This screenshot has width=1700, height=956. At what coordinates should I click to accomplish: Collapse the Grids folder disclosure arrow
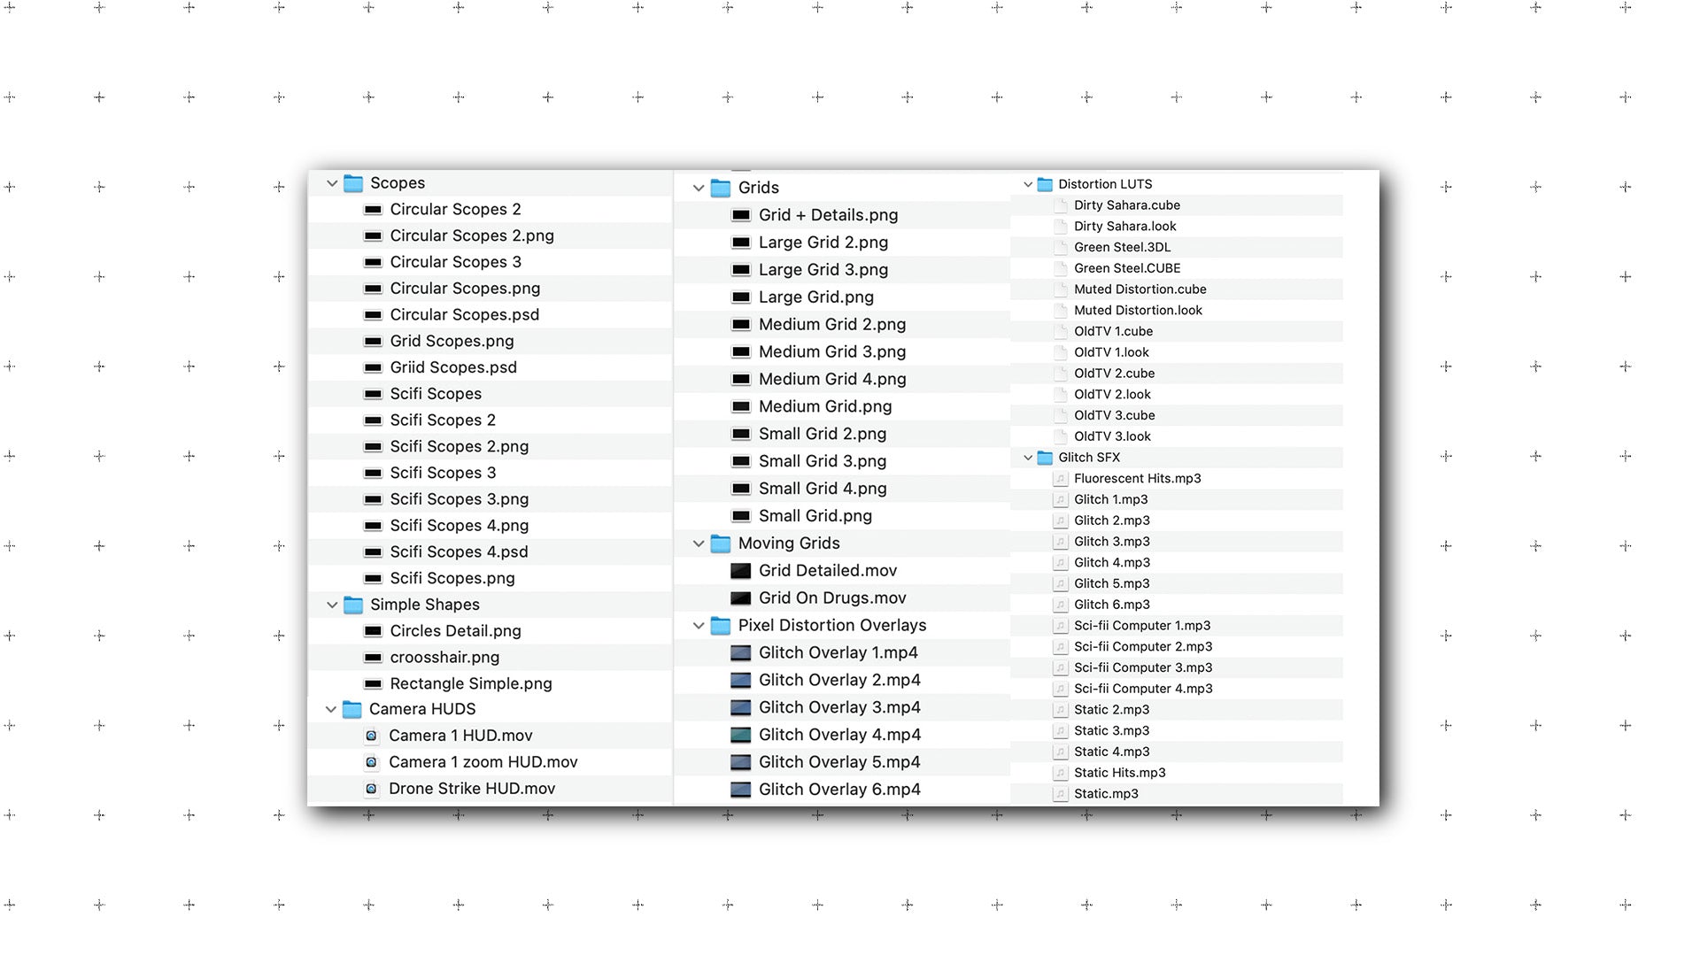coord(699,188)
